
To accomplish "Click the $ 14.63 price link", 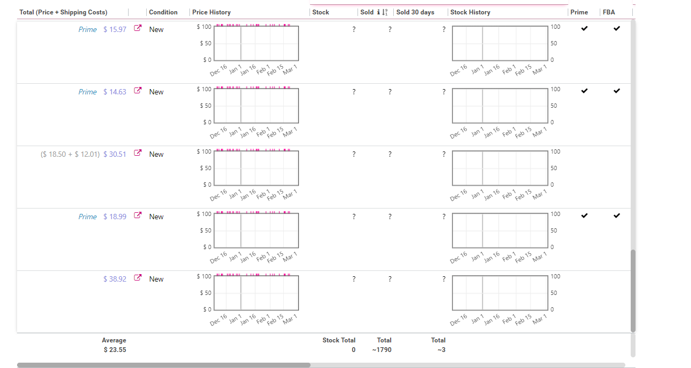I will 115,92.
